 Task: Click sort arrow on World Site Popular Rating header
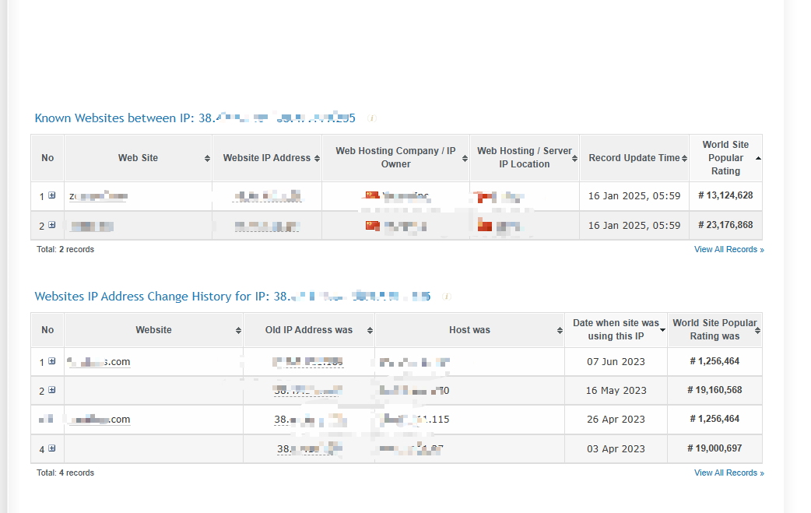coord(758,158)
